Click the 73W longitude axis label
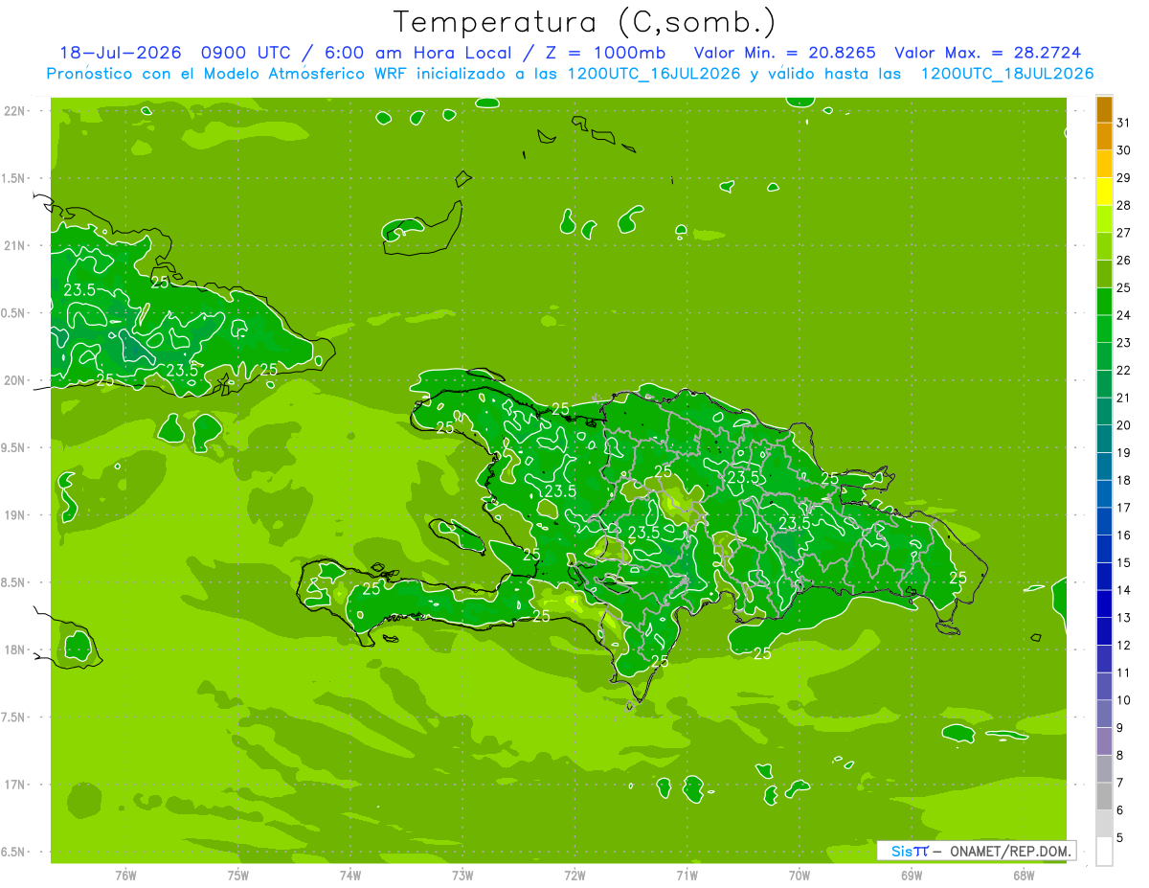Screen dimensions: 1149x888 [x=462, y=876]
